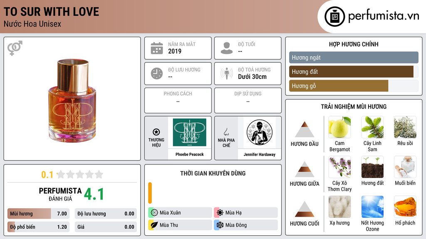The image size is (426, 239).
Task: Select the Muối biển note image
Action: coord(405,167)
